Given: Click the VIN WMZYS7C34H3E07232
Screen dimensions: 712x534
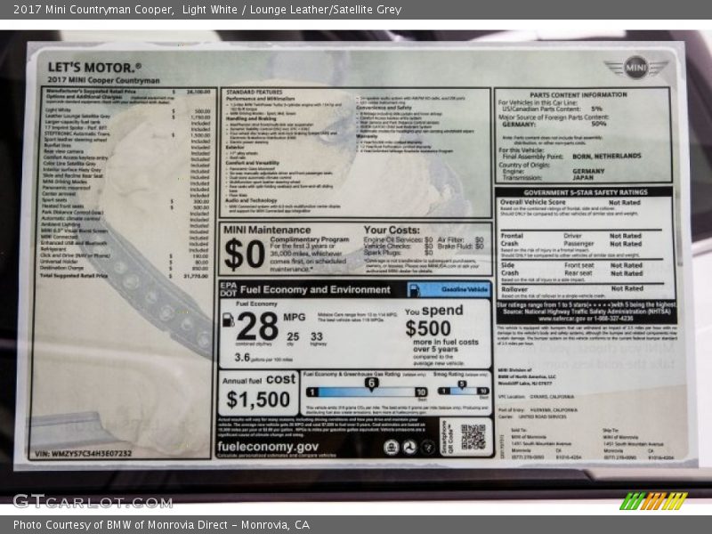Looking at the screenshot, I should tap(83, 454).
